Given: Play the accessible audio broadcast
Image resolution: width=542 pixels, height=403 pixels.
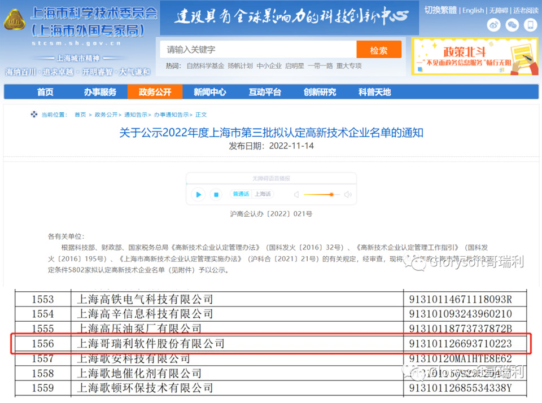Looking at the screenshot, I should coord(198,195).
